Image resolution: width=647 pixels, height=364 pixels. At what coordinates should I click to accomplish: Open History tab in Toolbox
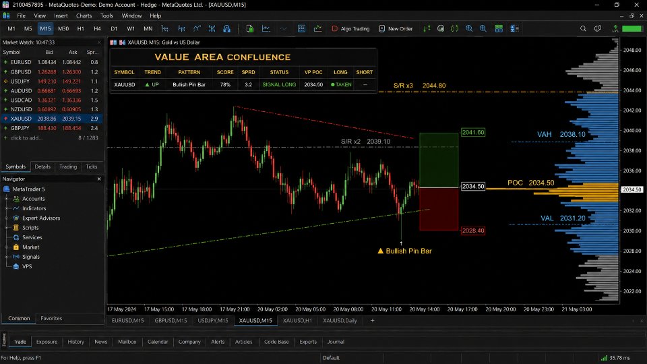point(75,342)
